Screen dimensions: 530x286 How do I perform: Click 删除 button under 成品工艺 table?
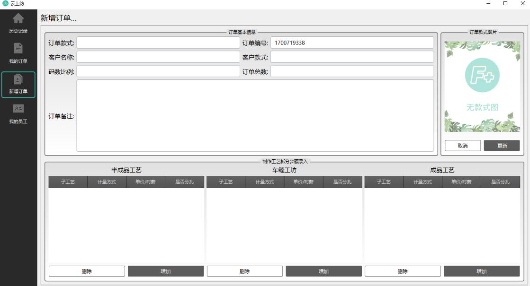click(403, 271)
